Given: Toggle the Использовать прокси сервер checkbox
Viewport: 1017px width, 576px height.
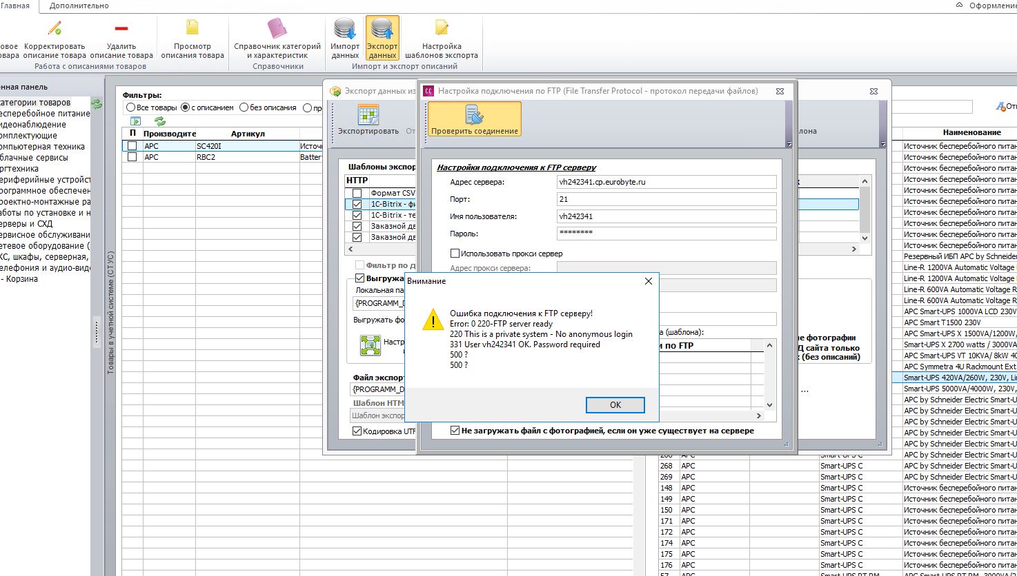Looking at the screenshot, I should coord(455,254).
